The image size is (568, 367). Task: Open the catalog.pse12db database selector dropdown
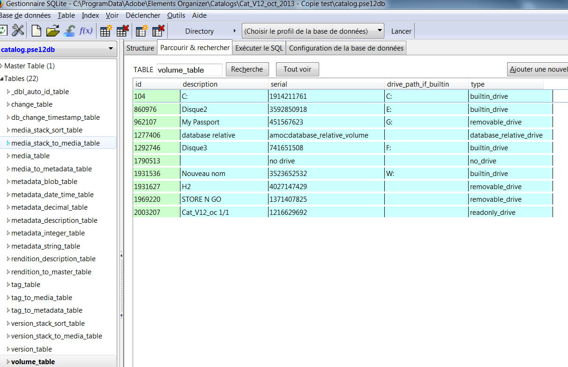tap(111, 49)
